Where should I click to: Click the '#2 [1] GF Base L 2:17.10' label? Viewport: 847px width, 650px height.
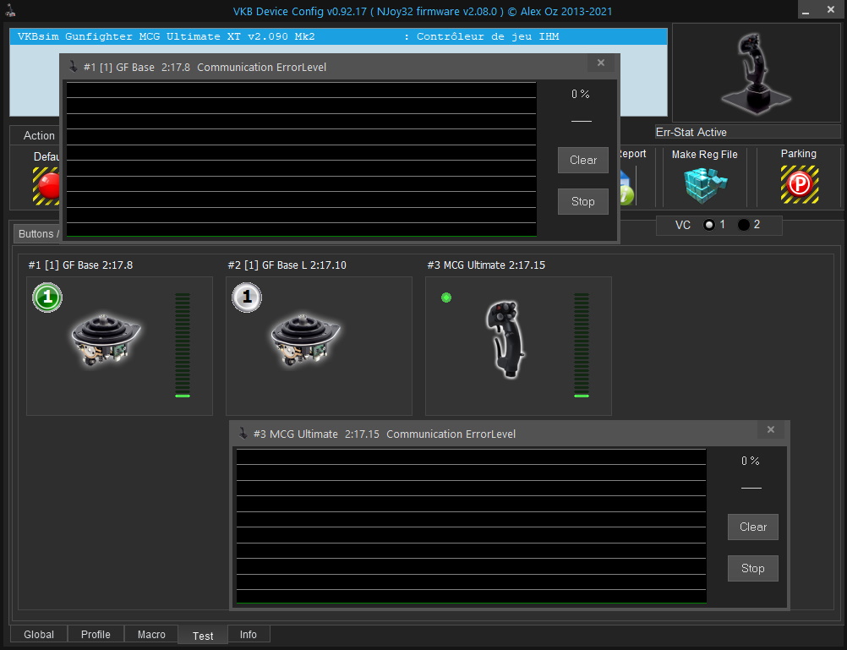287,265
